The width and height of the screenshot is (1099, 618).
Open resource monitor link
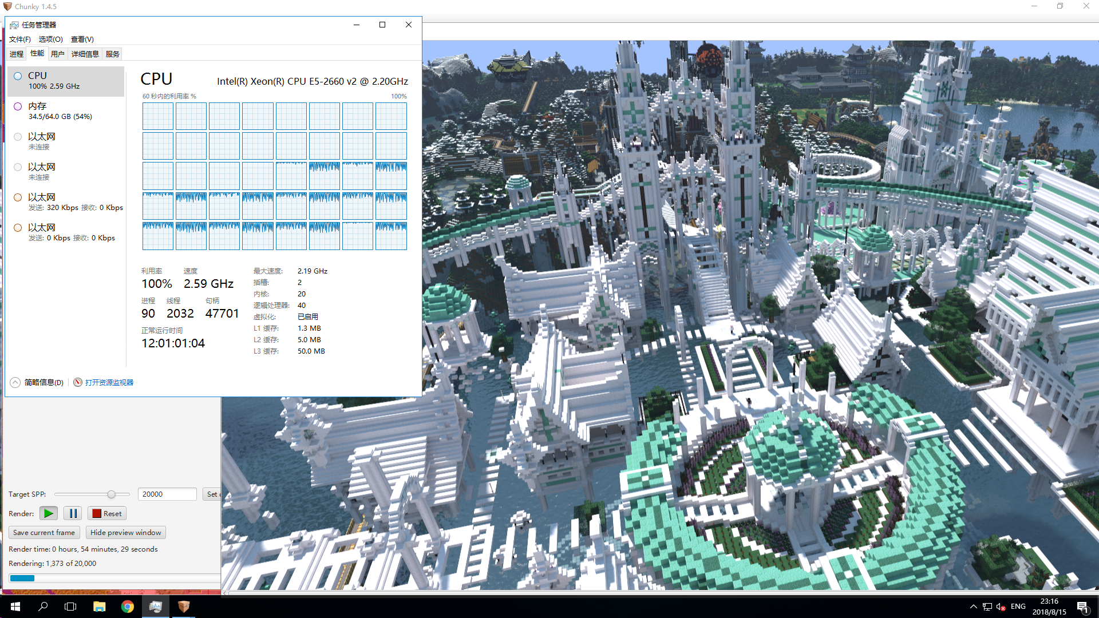click(109, 382)
